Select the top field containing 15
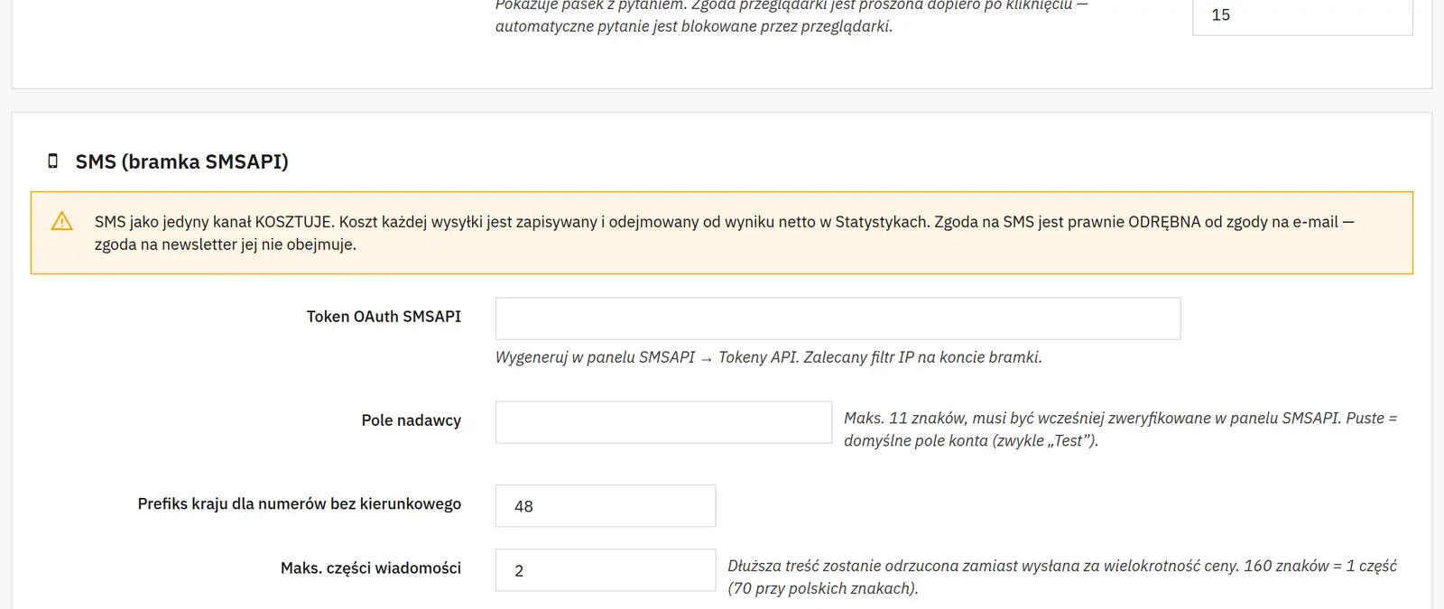The width and height of the screenshot is (1444, 609). (x=1302, y=15)
